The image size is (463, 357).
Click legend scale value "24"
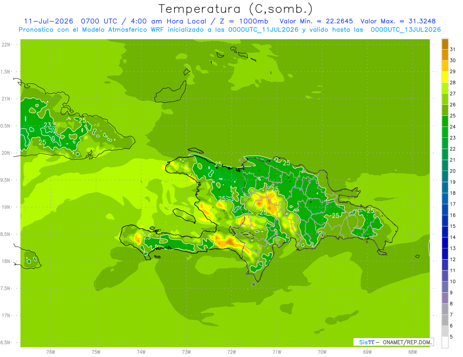click(453, 127)
